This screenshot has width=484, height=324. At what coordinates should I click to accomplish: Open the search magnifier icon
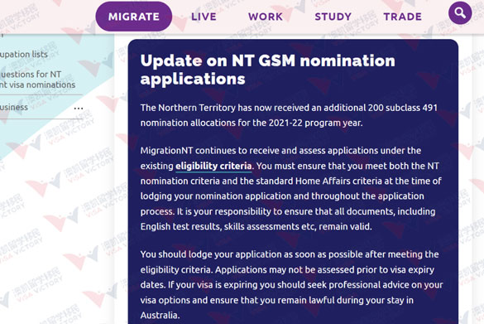460,13
